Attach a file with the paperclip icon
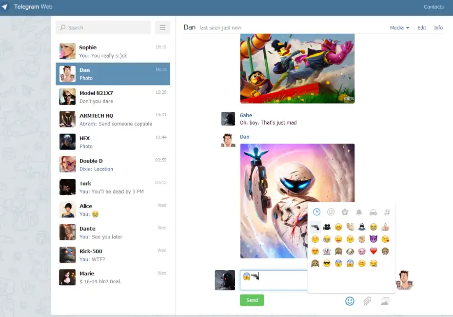The width and height of the screenshot is (453, 317). click(x=367, y=301)
